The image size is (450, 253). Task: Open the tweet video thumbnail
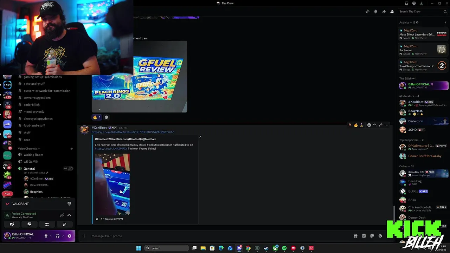(x=112, y=184)
